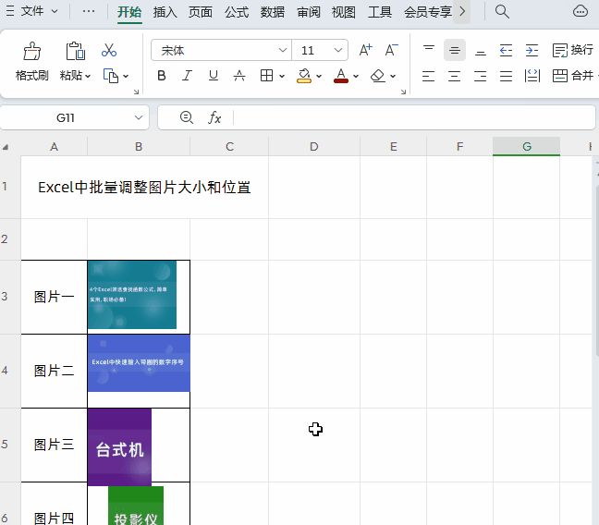Toggle Bold formatting
599x525 pixels.
click(x=162, y=76)
